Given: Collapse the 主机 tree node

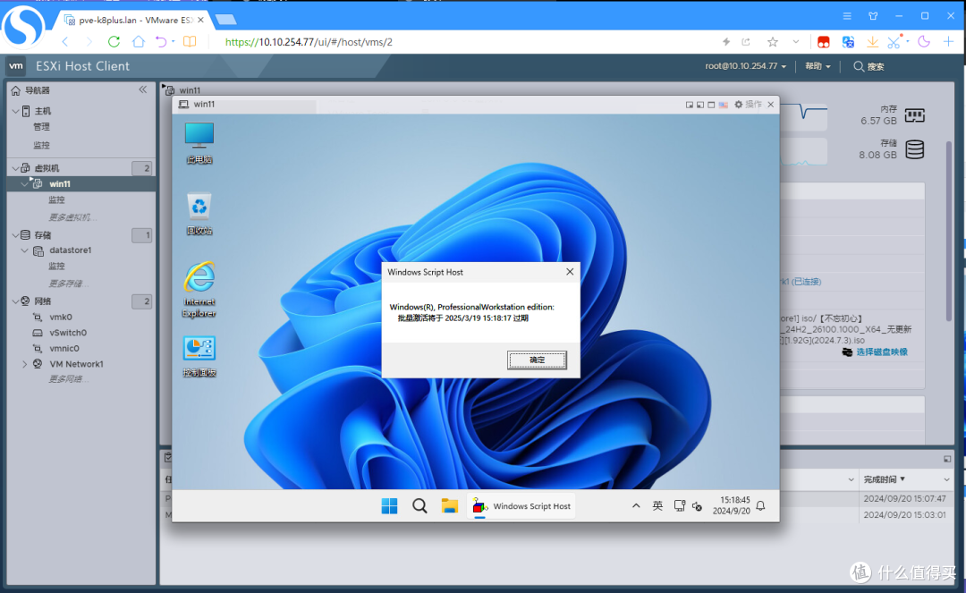Looking at the screenshot, I should (15, 111).
